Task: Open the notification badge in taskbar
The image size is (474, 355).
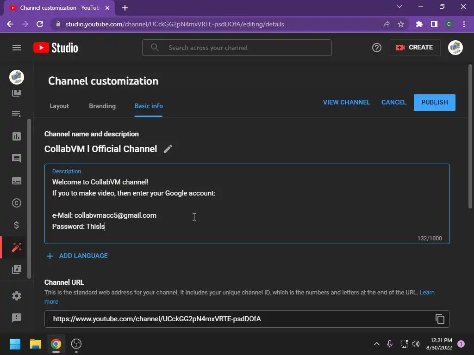Action: coord(461,344)
